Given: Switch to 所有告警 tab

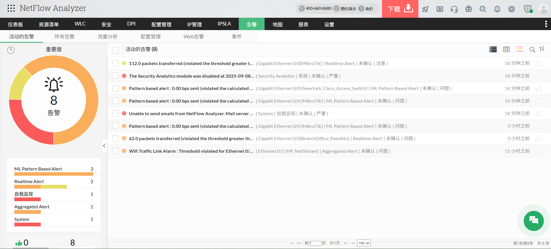Looking at the screenshot, I should point(65,36).
